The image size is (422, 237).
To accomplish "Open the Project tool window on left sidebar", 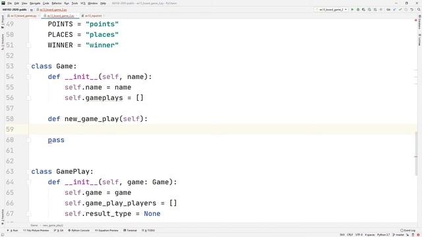I will pyautogui.click(x=3, y=22).
